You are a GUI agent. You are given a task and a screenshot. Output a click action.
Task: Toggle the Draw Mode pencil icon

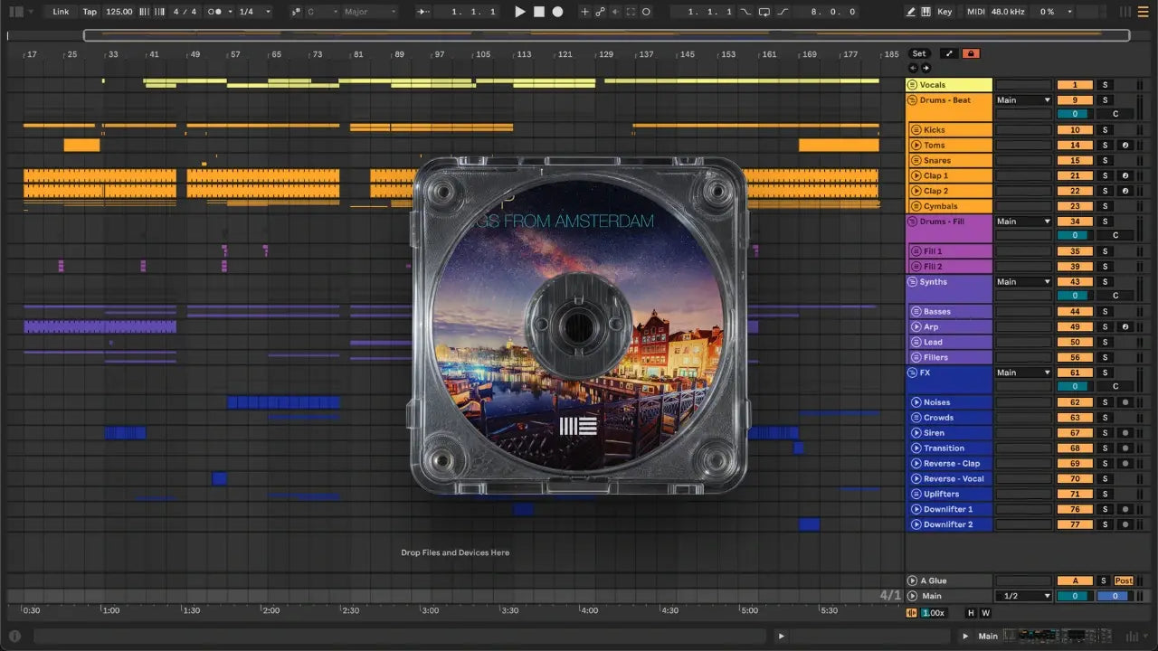(x=910, y=12)
